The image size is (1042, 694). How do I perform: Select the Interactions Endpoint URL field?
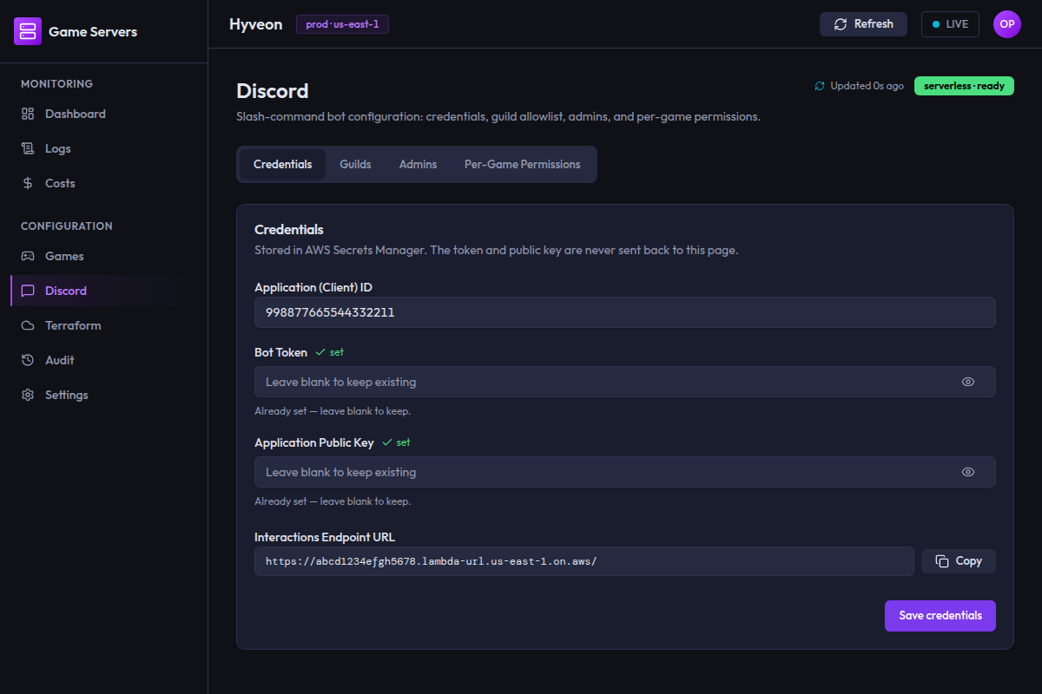tap(584, 561)
